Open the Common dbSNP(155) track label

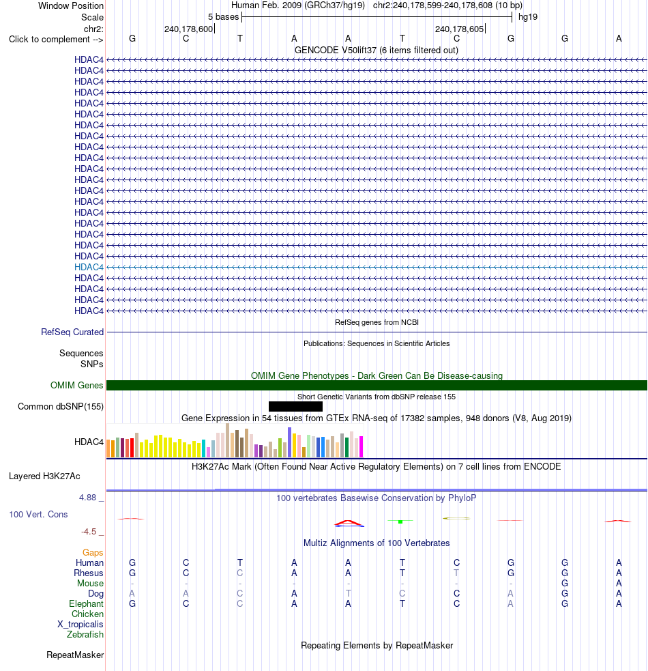pos(61,407)
